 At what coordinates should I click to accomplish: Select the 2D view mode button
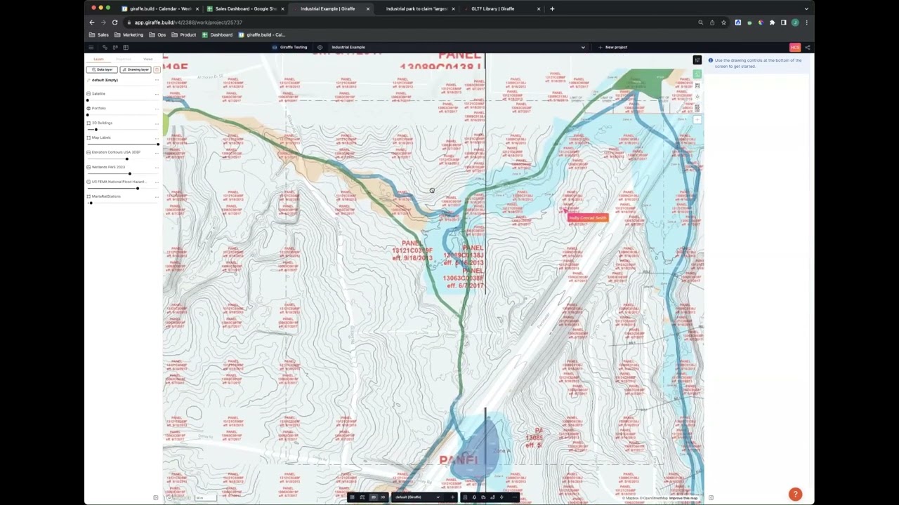[x=374, y=497]
